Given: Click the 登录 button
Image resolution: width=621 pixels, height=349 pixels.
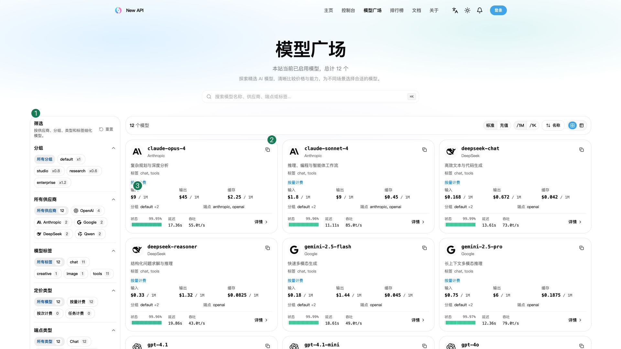Looking at the screenshot, I should click(x=498, y=10).
